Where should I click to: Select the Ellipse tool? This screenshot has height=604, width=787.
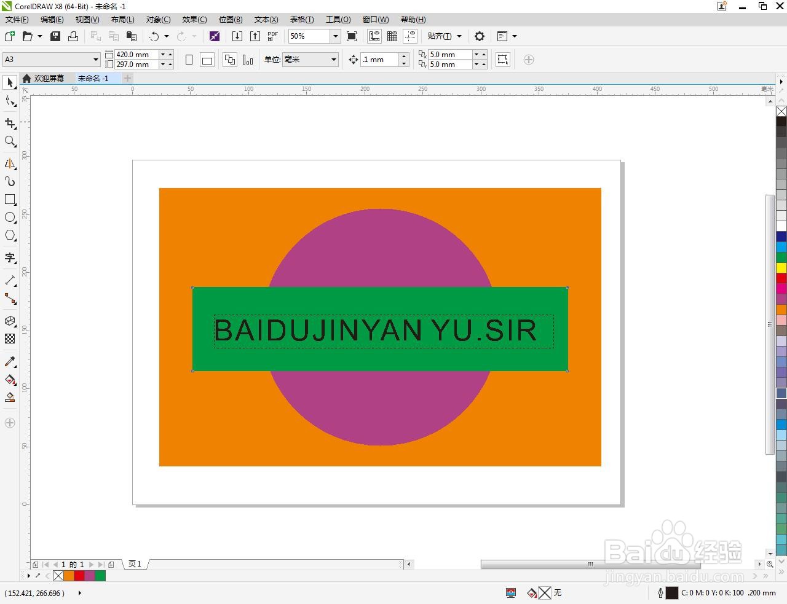click(10, 218)
